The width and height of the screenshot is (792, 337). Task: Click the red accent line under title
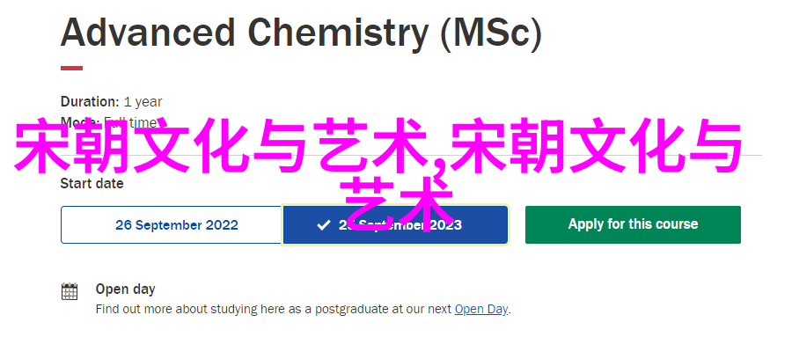(x=72, y=68)
